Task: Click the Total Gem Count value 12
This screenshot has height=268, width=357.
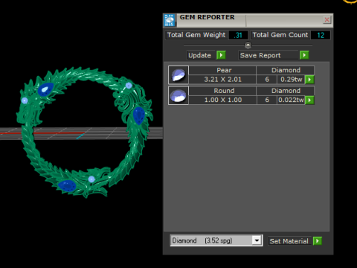Action: pyautogui.click(x=321, y=35)
